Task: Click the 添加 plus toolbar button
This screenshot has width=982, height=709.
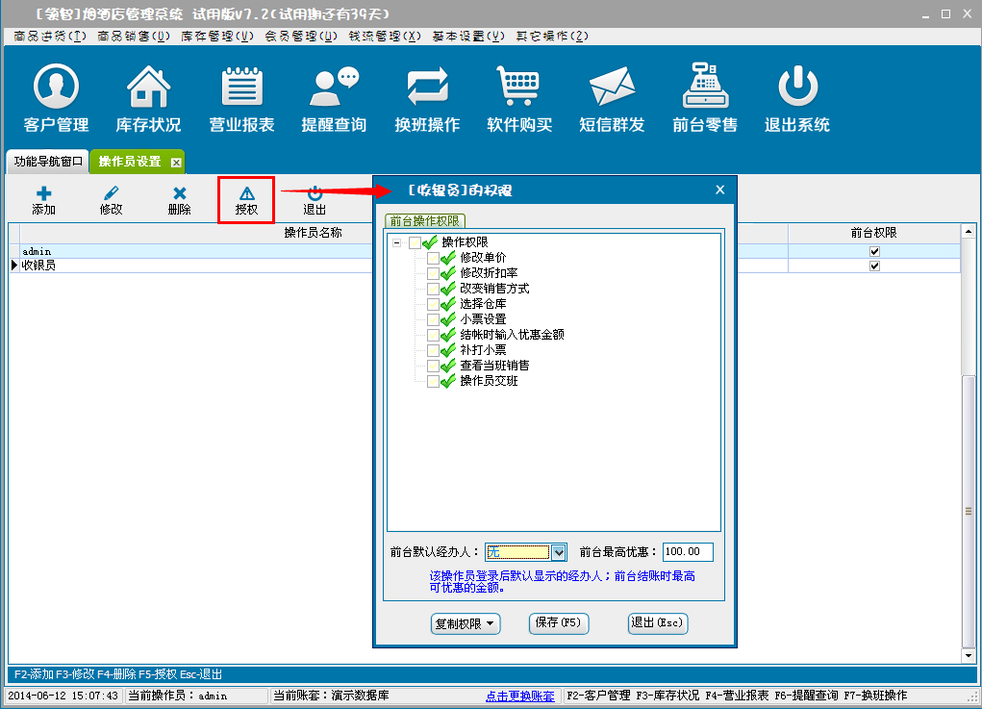Action: click(x=43, y=200)
